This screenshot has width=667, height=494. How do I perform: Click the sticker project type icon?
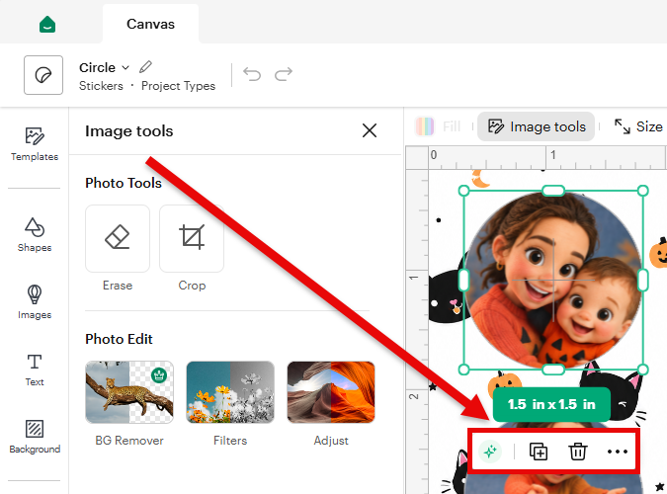[43, 75]
